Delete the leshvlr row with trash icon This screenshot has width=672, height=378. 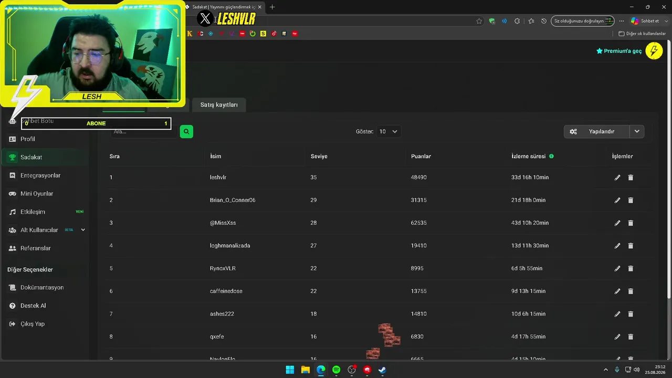tap(631, 177)
